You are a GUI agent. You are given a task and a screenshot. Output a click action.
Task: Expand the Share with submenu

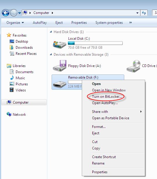(113, 112)
